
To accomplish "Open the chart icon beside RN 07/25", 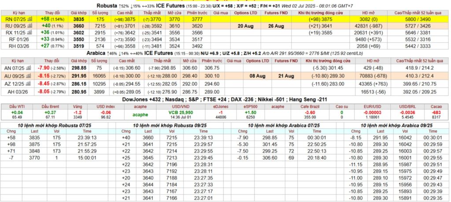I will 29,20.
